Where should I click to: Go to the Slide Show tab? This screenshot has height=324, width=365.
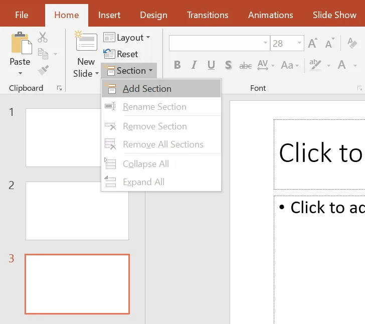pos(334,15)
